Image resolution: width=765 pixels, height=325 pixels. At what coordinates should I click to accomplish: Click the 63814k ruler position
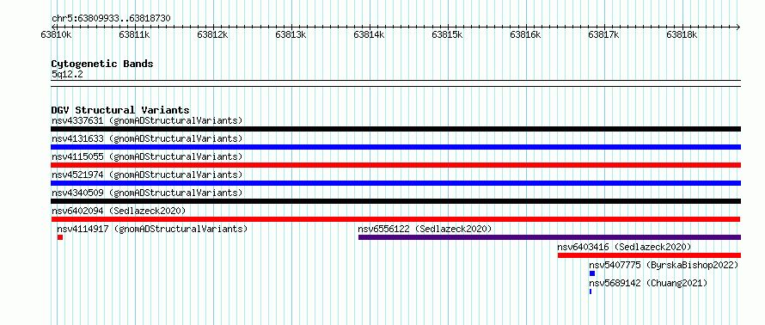[x=370, y=34]
